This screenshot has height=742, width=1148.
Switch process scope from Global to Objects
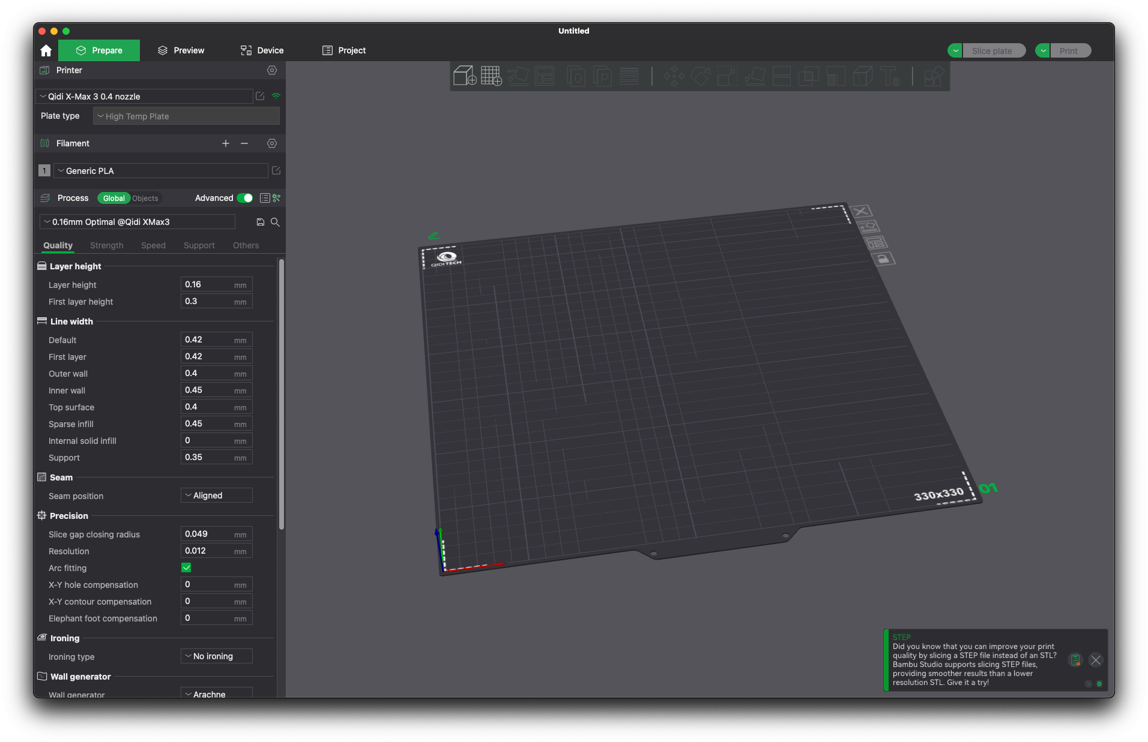click(x=145, y=198)
